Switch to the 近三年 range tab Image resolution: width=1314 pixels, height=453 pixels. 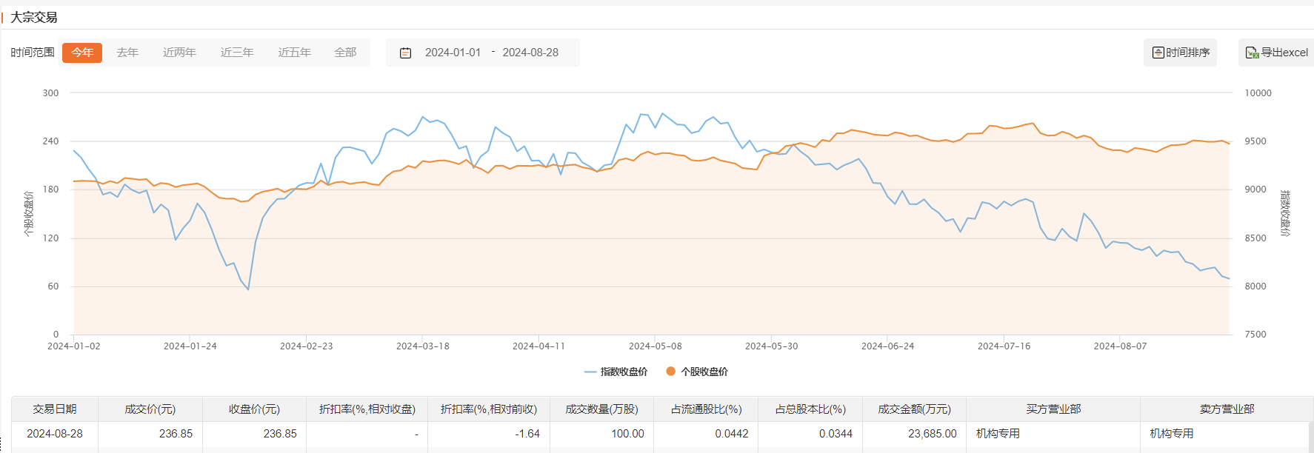[237, 53]
